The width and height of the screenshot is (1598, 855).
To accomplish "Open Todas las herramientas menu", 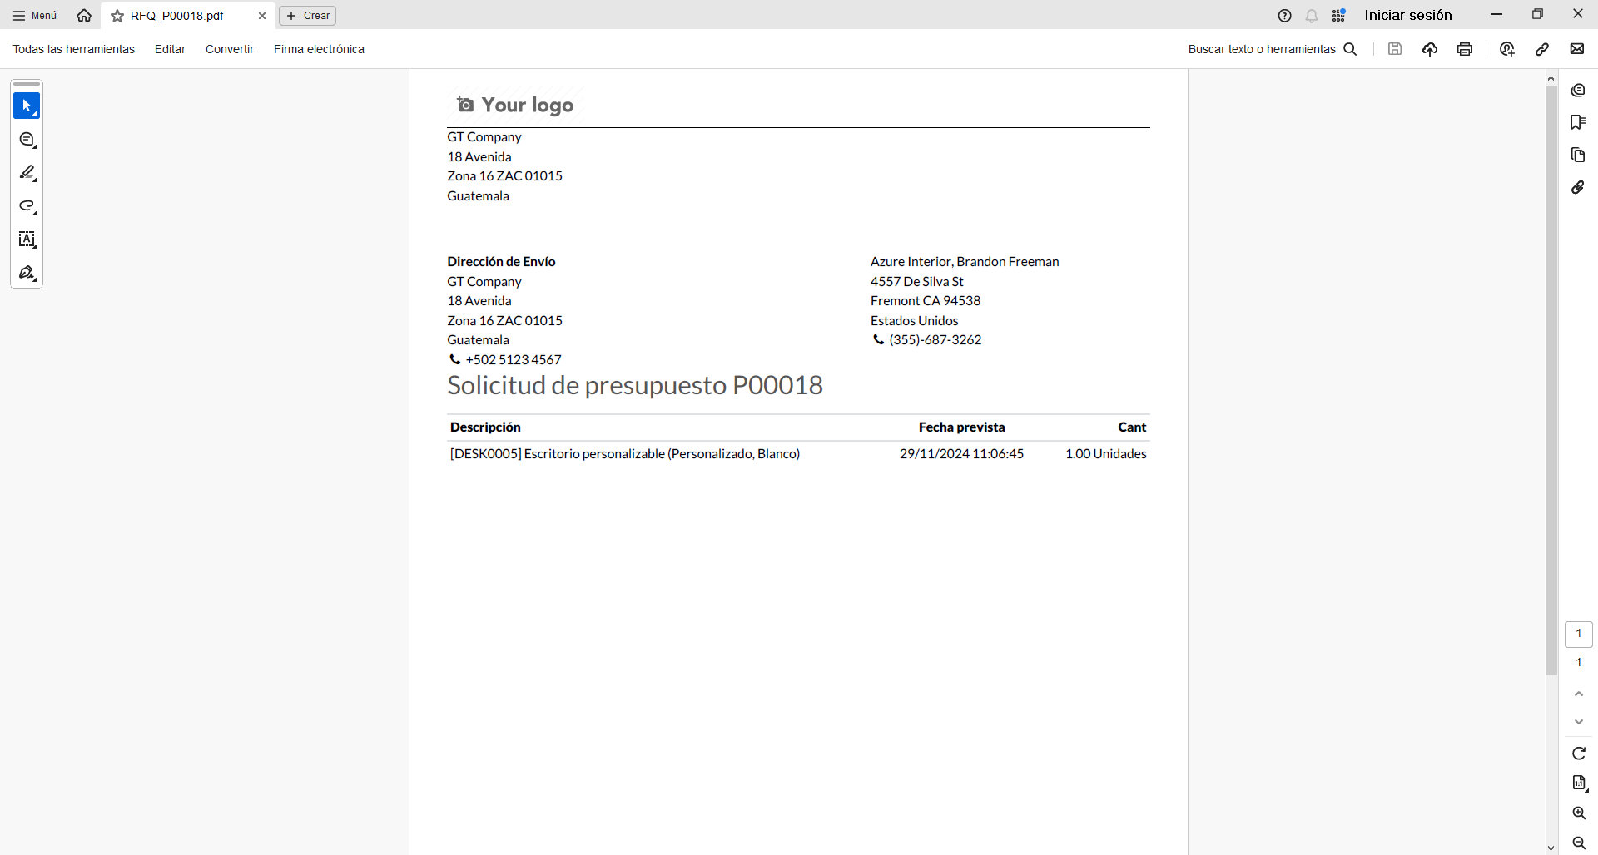I will point(73,49).
